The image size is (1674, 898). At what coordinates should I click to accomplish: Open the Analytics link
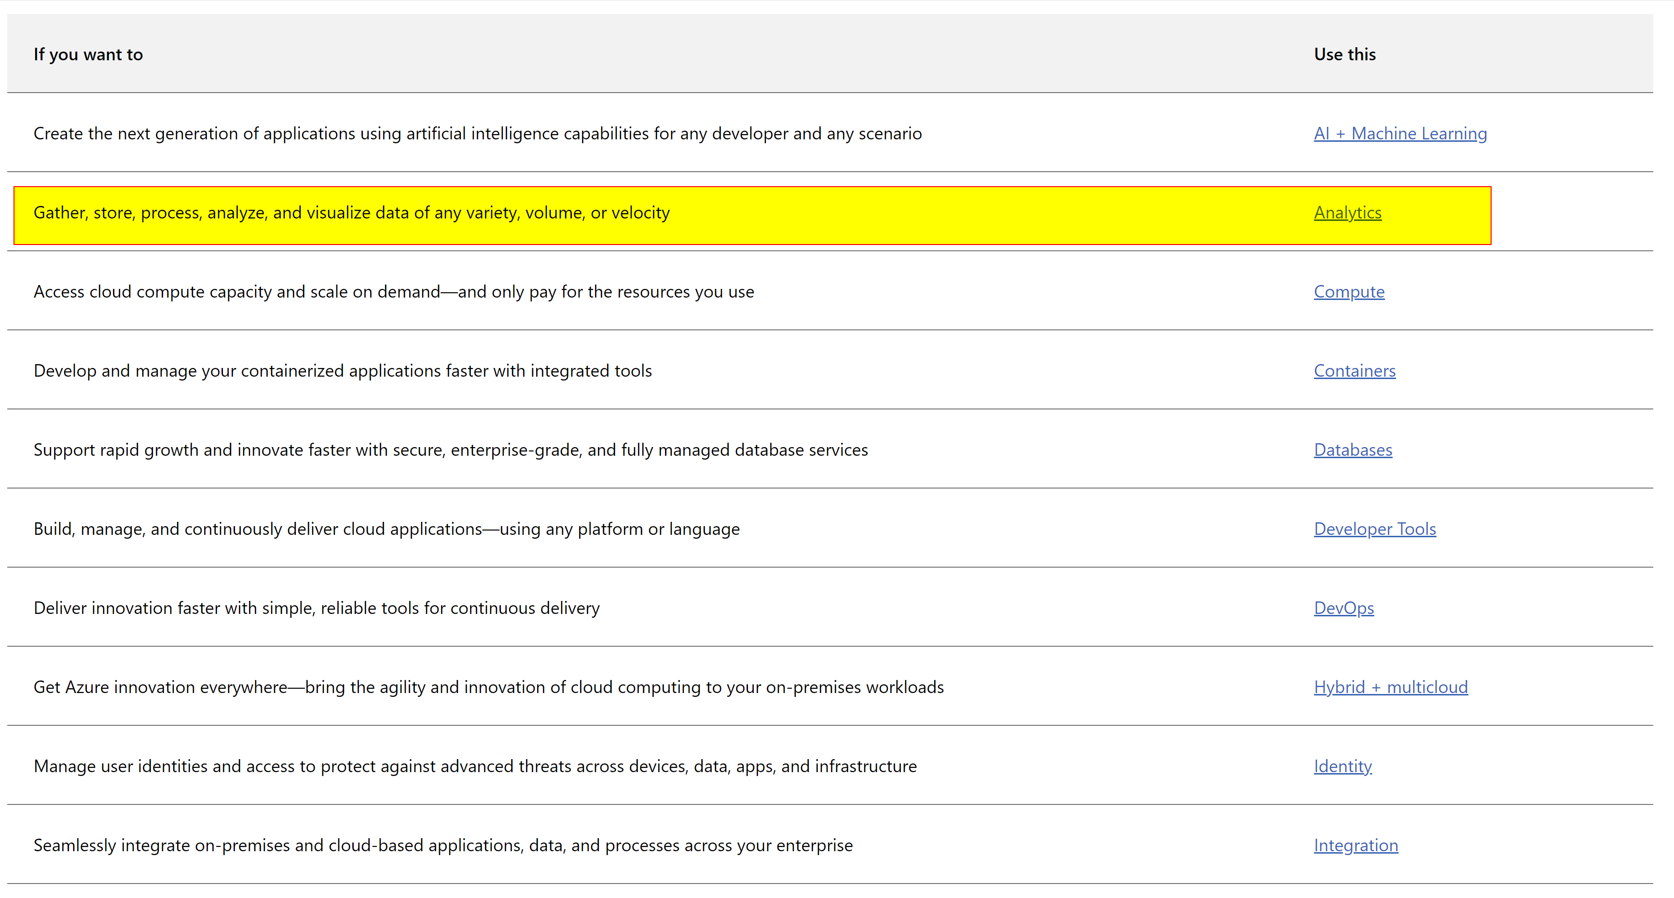(1347, 213)
